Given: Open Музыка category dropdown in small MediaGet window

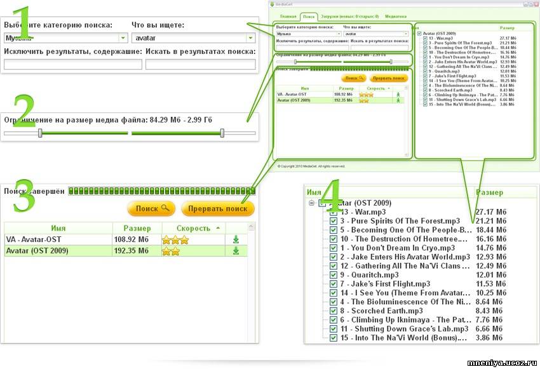Looking at the screenshot, I should [x=339, y=34].
